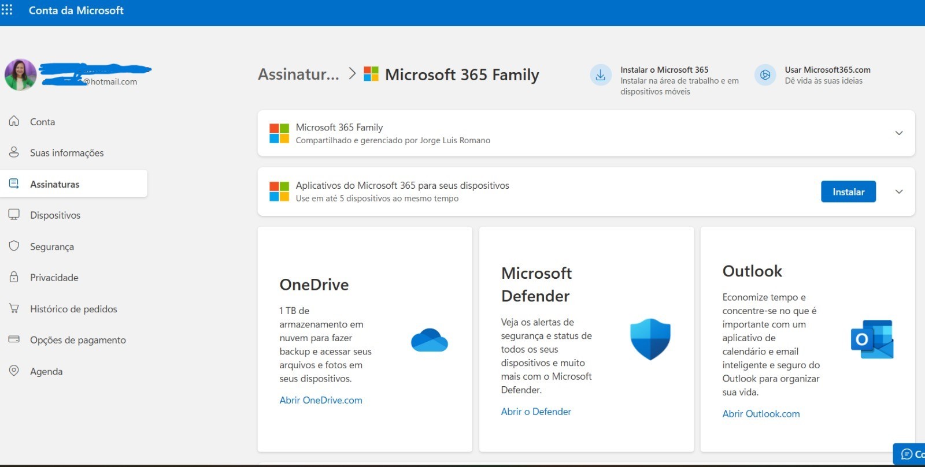Open the chat support icon button

click(x=909, y=454)
